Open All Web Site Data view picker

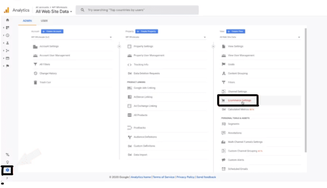[x=54, y=11]
